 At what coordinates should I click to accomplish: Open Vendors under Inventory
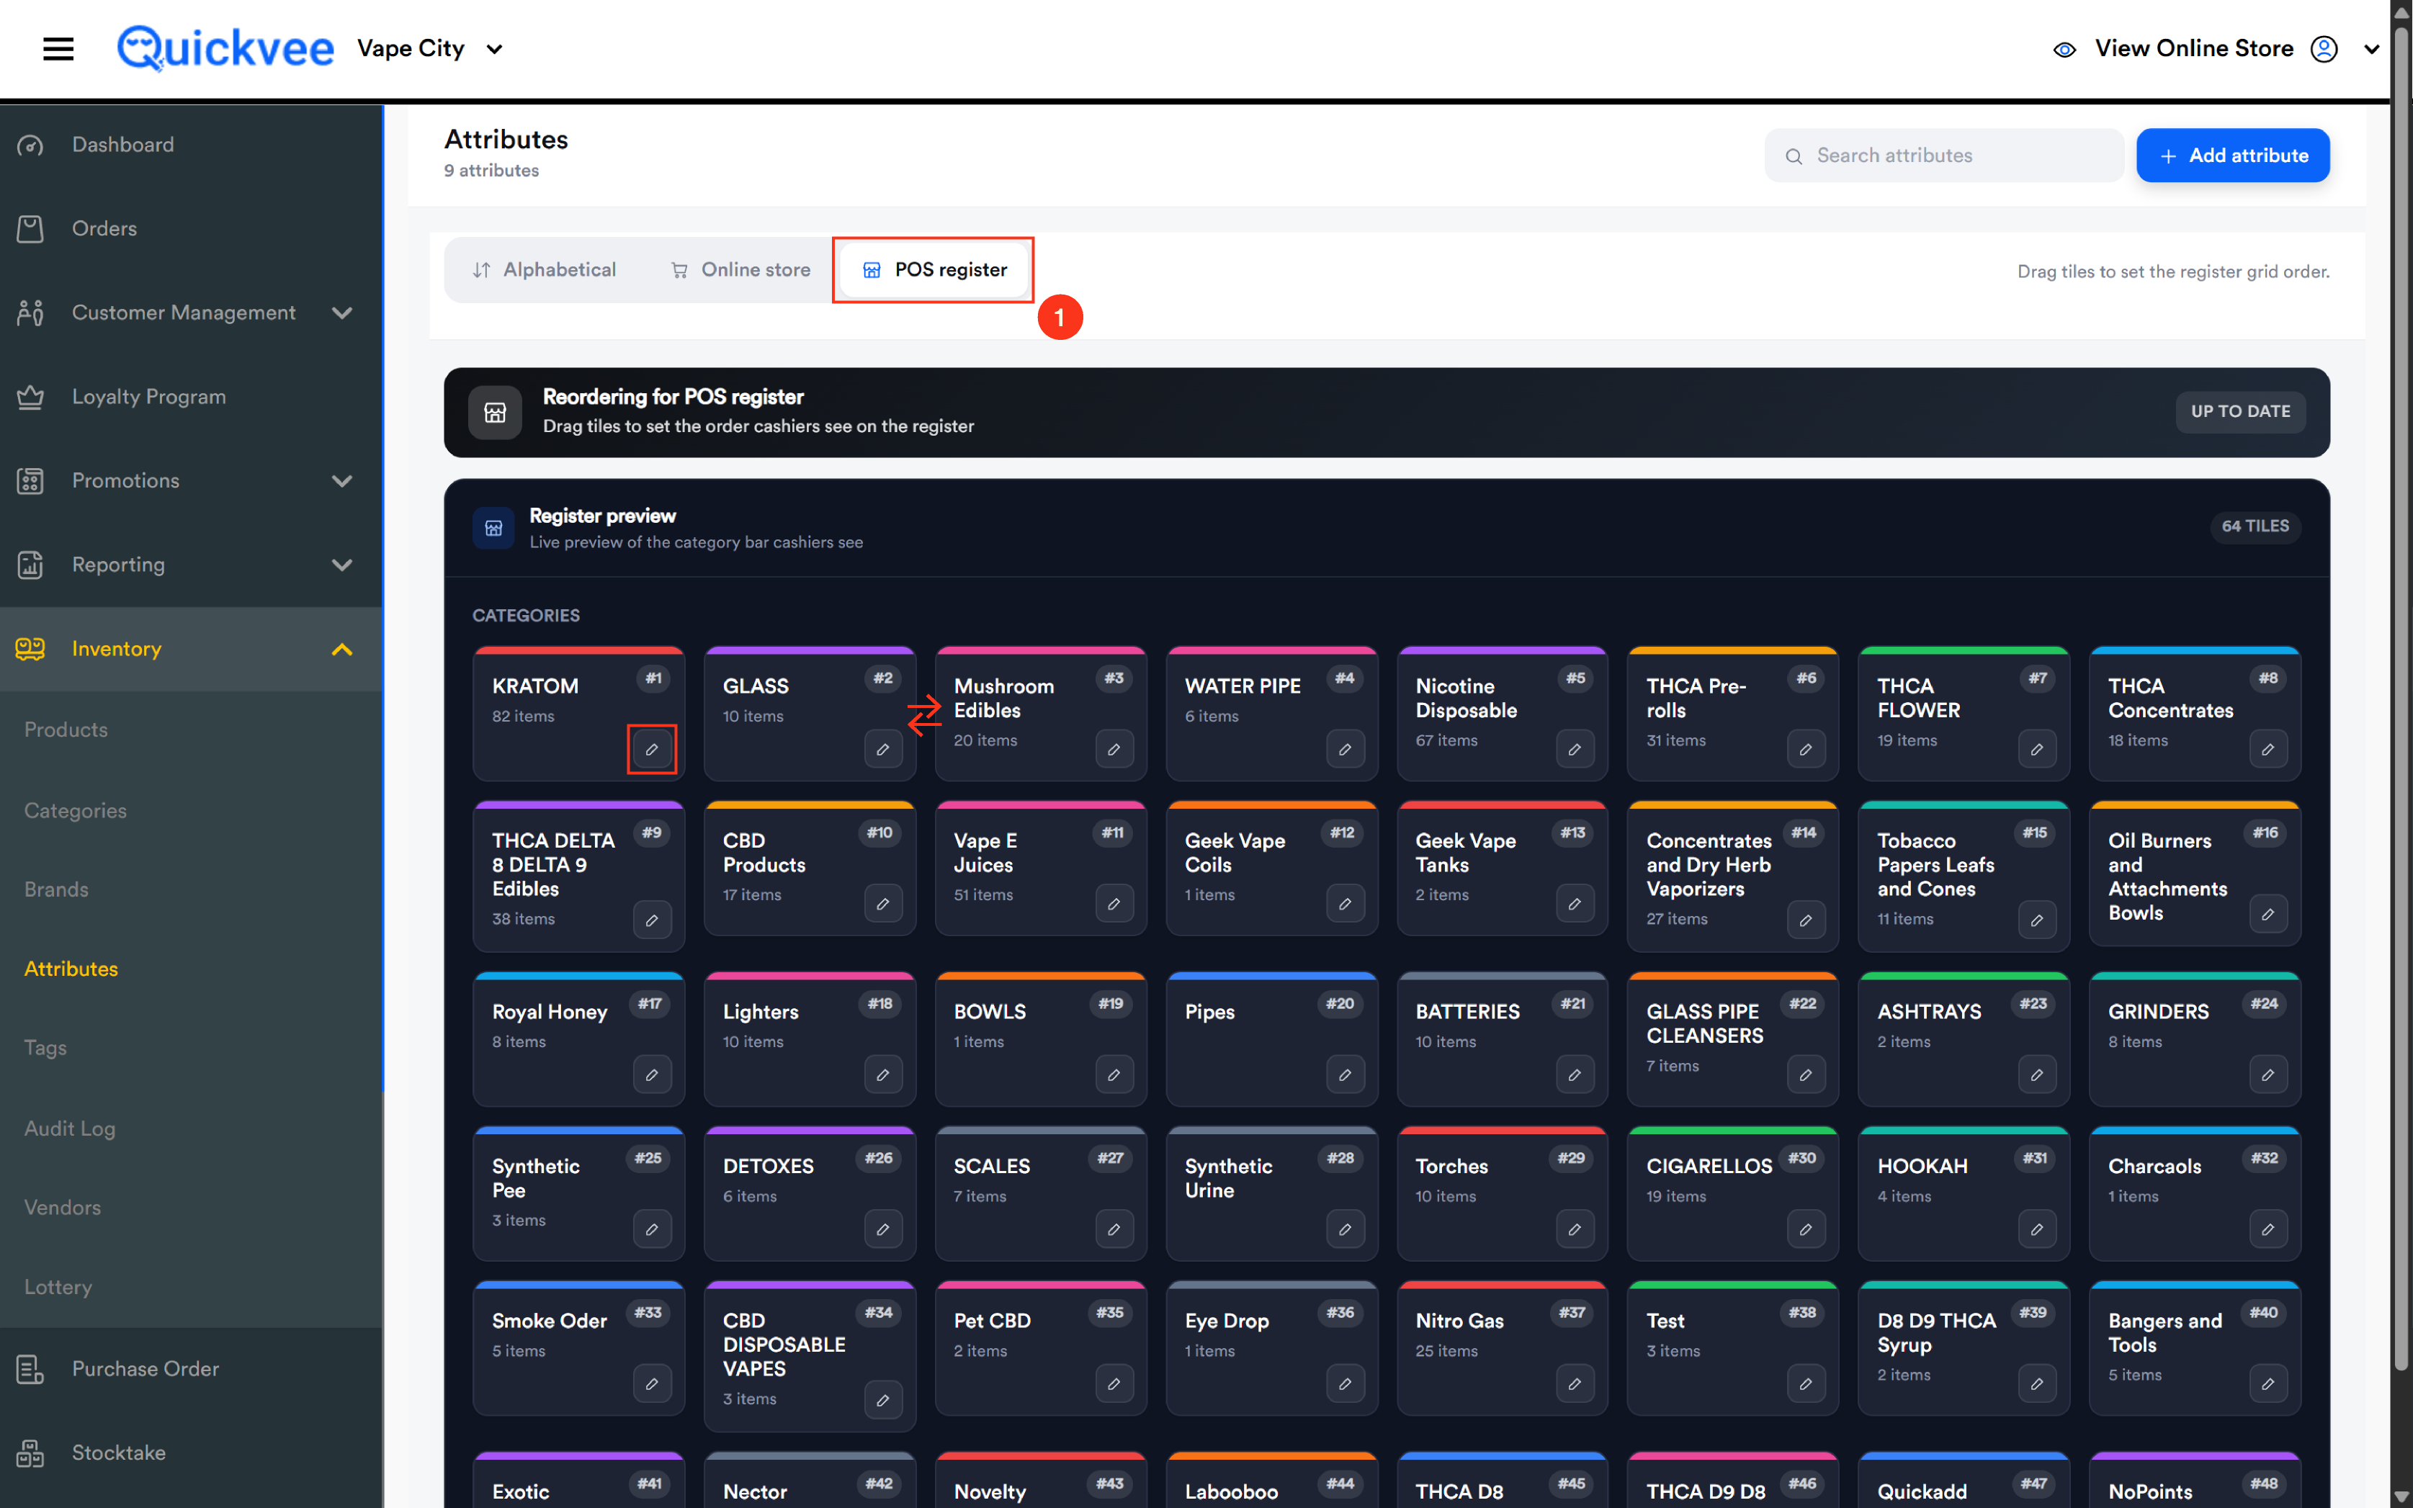coord(62,1207)
